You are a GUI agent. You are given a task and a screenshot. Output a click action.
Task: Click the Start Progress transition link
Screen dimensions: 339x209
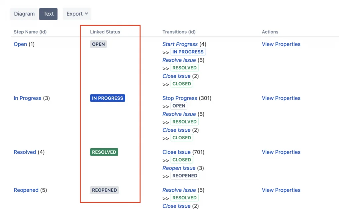(x=180, y=44)
